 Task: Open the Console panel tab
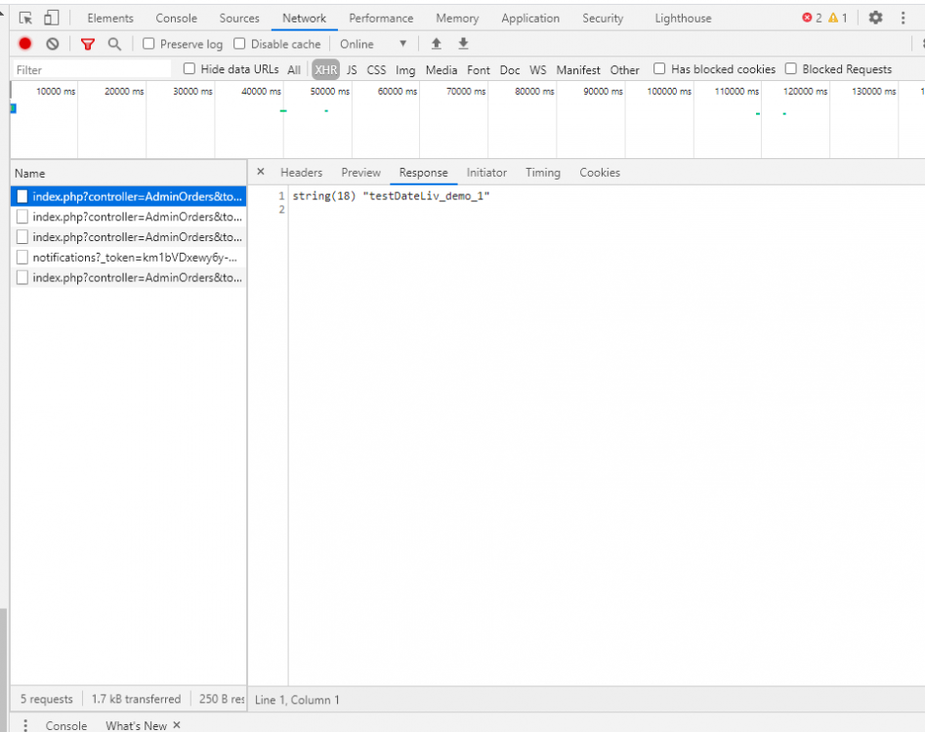[176, 19]
